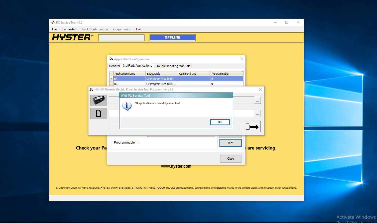
Task: Click the PC Service Tool title bar icon
Action: tap(53, 22)
